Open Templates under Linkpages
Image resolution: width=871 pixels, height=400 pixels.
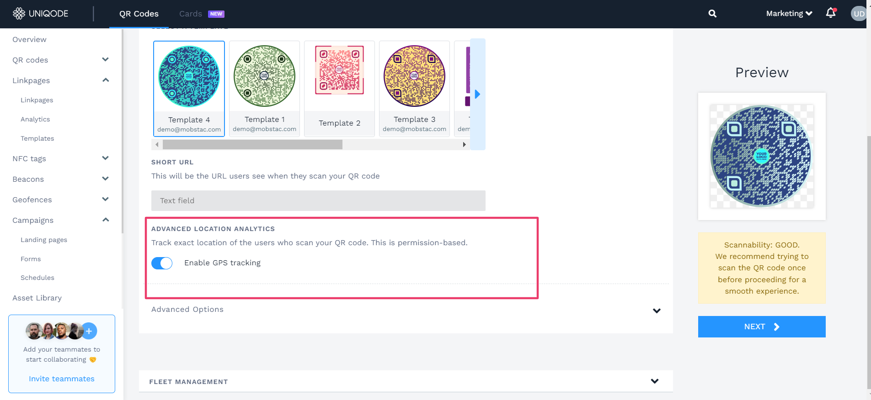click(x=37, y=138)
